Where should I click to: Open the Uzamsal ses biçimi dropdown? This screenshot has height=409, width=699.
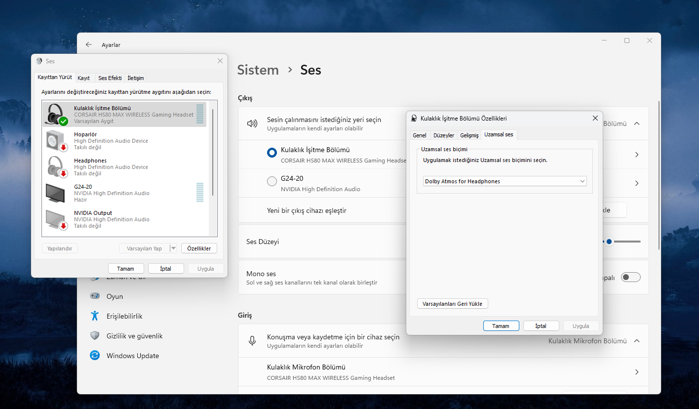[505, 181]
